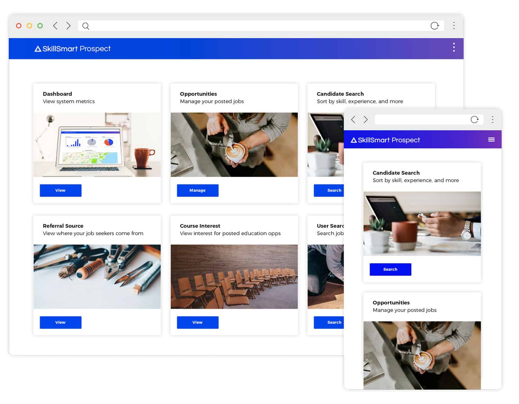The height and width of the screenshot is (404, 519).
Task: Click the back arrow in the large browser window
Action: (x=55, y=26)
